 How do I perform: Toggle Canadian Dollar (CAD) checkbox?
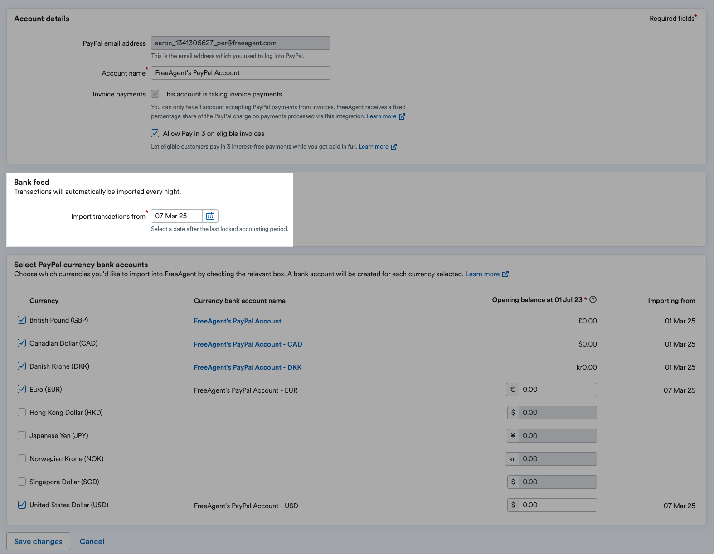[22, 343]
